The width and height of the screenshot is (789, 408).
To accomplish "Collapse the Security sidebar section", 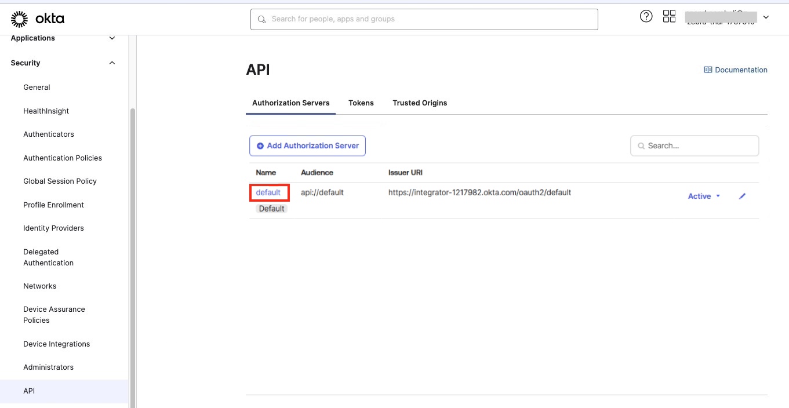I will (x=112, y=63).
